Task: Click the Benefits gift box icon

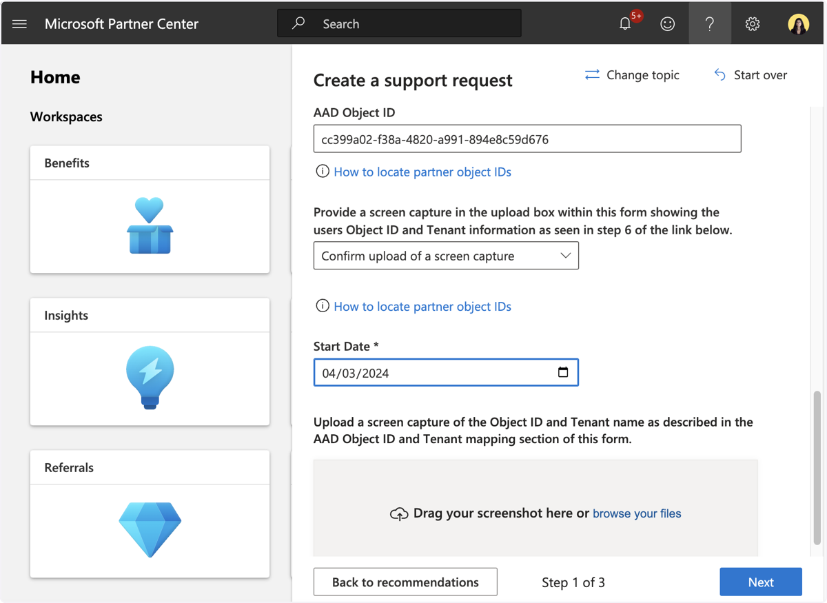Action: click(150, 225)
